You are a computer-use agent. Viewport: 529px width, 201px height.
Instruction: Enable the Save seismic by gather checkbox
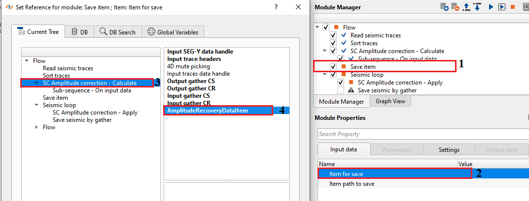[x=341, y=90]
